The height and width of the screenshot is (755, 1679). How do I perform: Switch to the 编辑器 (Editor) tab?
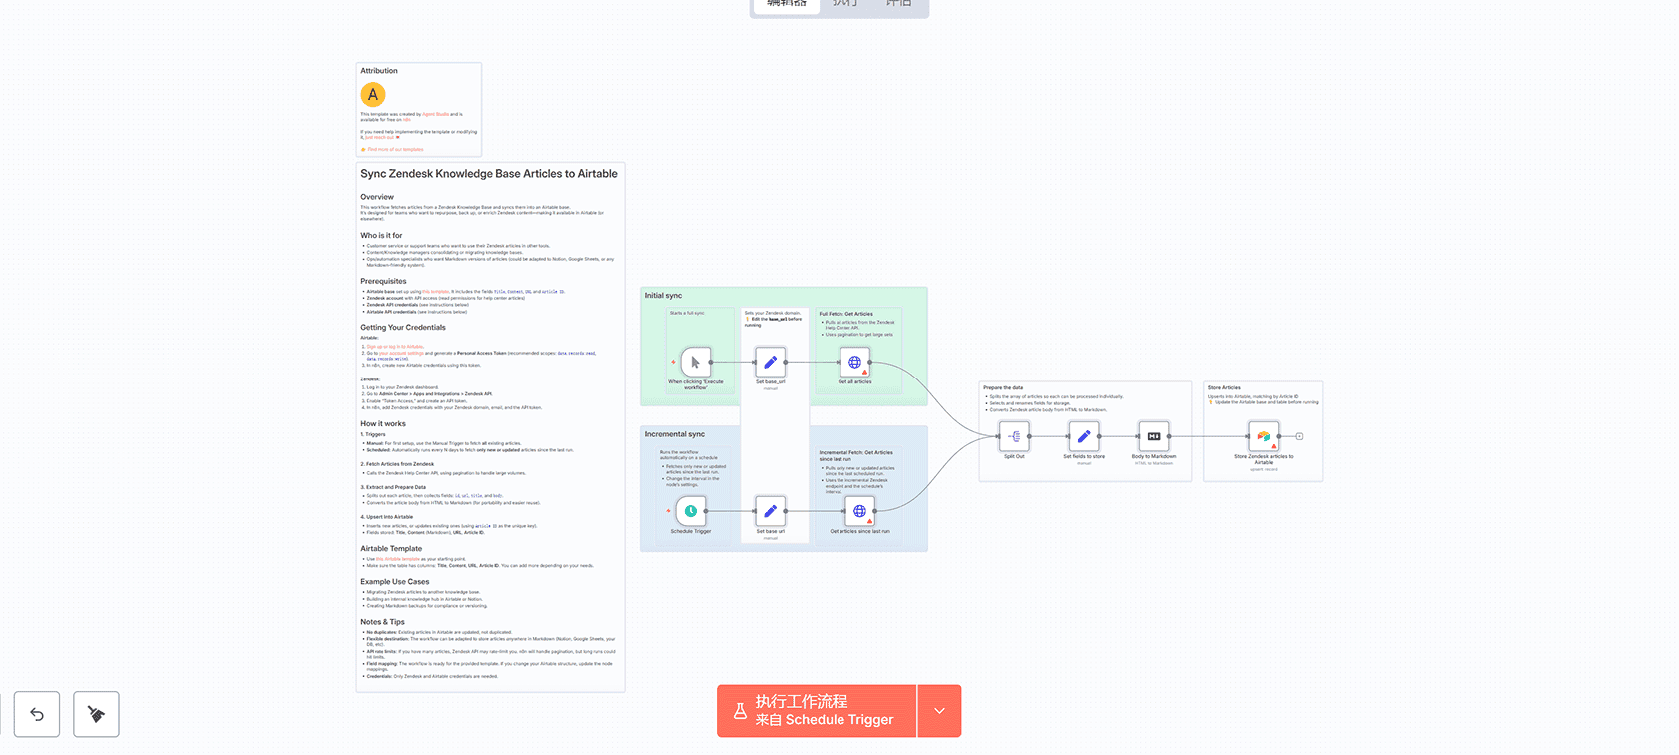[786, 4]
